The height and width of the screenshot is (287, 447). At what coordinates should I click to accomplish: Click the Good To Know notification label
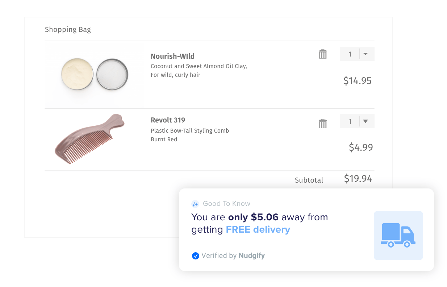(x=226, y=204)
